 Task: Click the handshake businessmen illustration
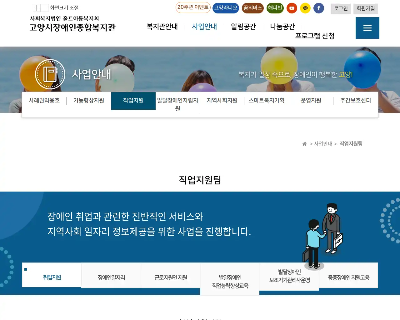[x=323, y=237]
